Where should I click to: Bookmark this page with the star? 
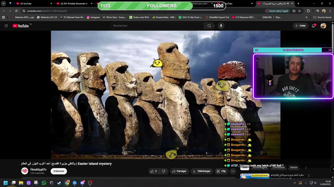(300, 11)
